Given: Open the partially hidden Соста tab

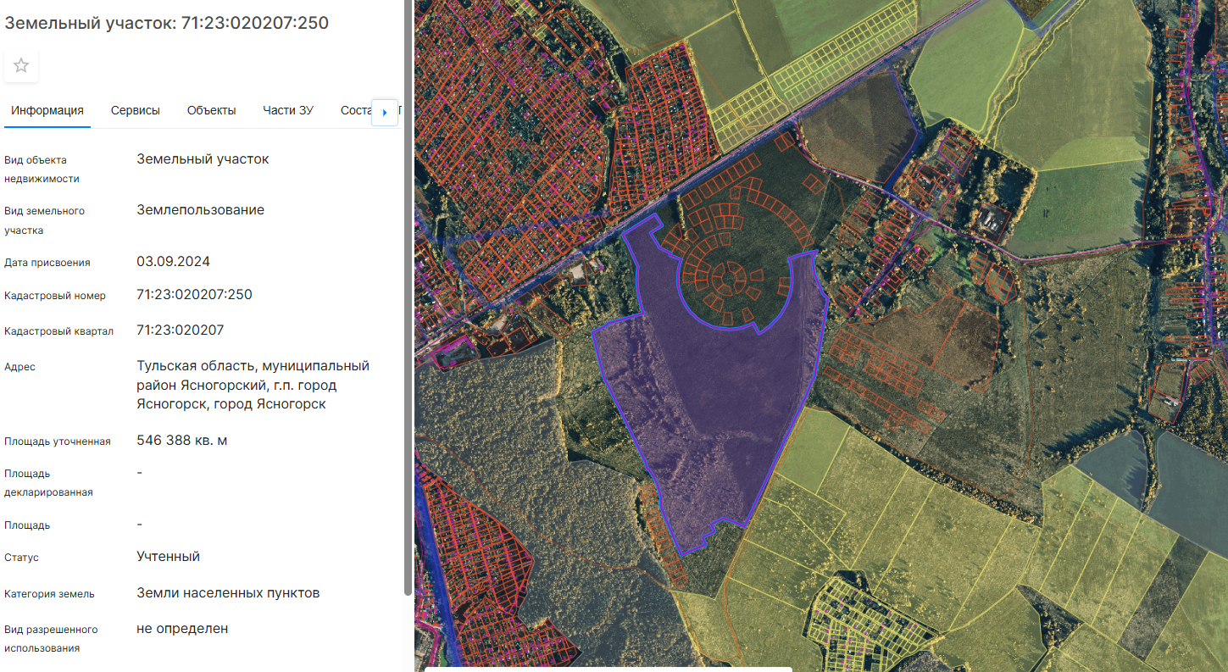Looking at the screenshot, I should pos(354,110).
